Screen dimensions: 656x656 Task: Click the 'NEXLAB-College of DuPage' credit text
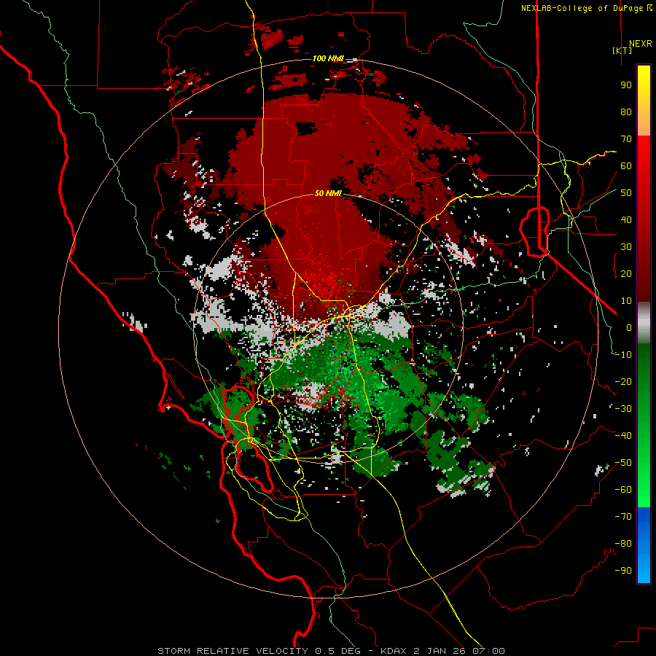point(583,8)
